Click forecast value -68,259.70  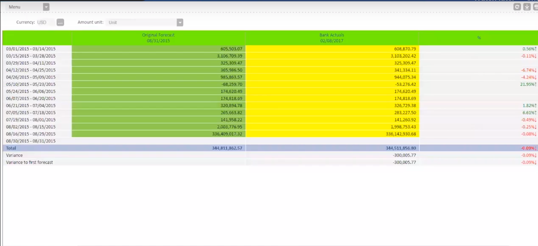[231, 84]
